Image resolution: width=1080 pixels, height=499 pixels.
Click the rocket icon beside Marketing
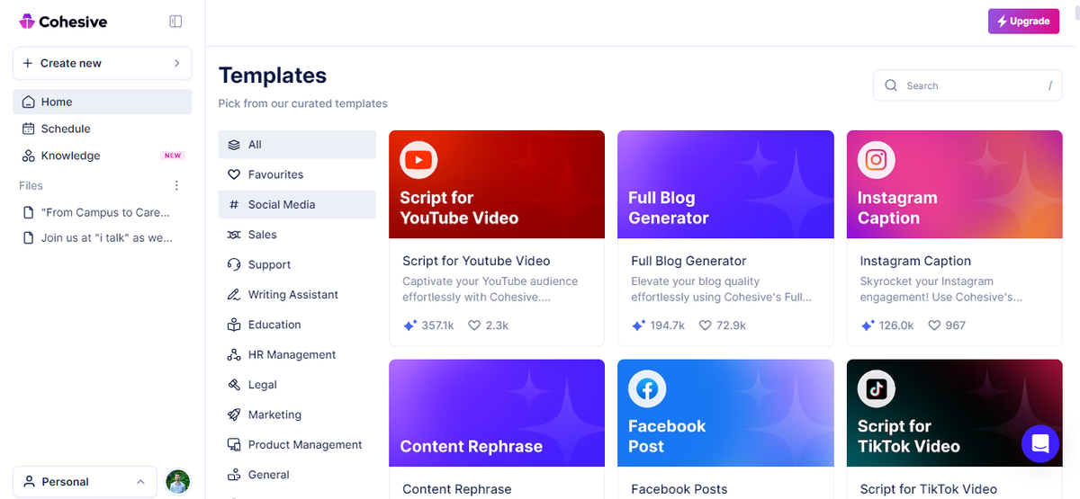click(234, 414)
